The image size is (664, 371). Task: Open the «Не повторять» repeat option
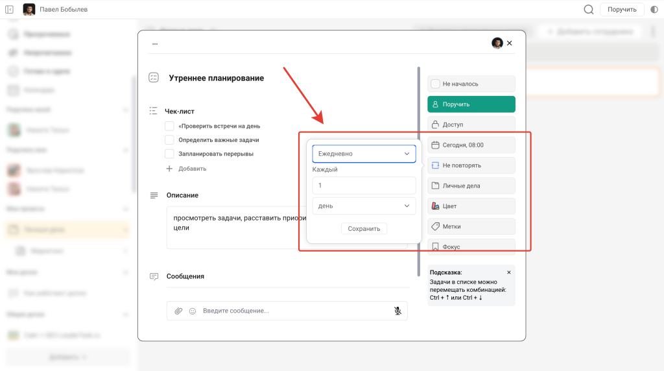[471, 165]
